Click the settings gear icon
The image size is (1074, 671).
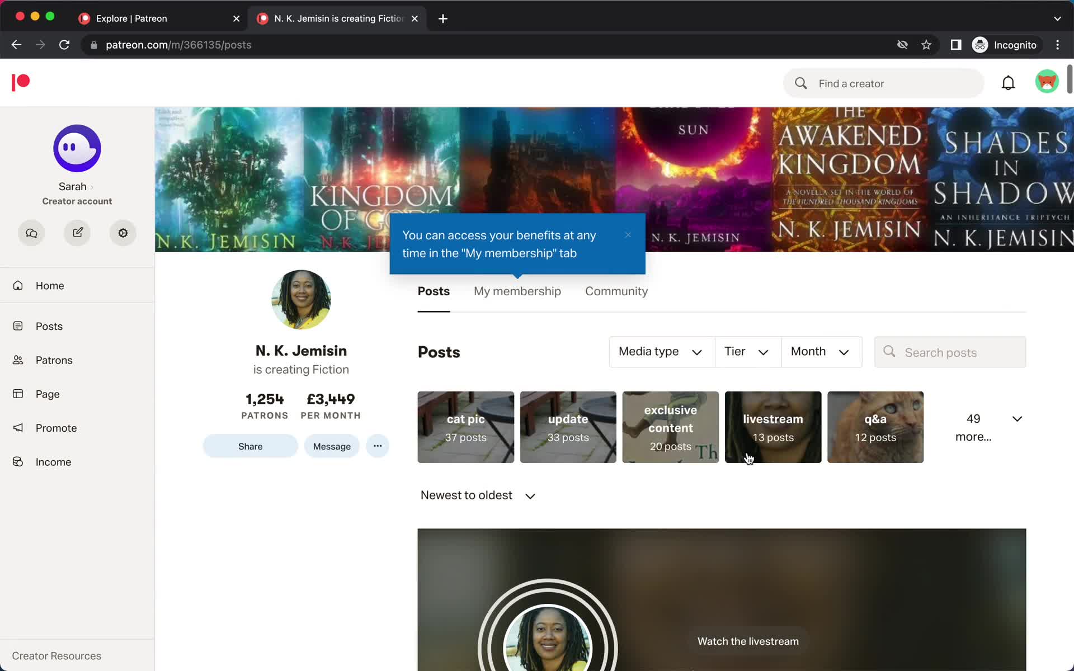pos(123,233)
